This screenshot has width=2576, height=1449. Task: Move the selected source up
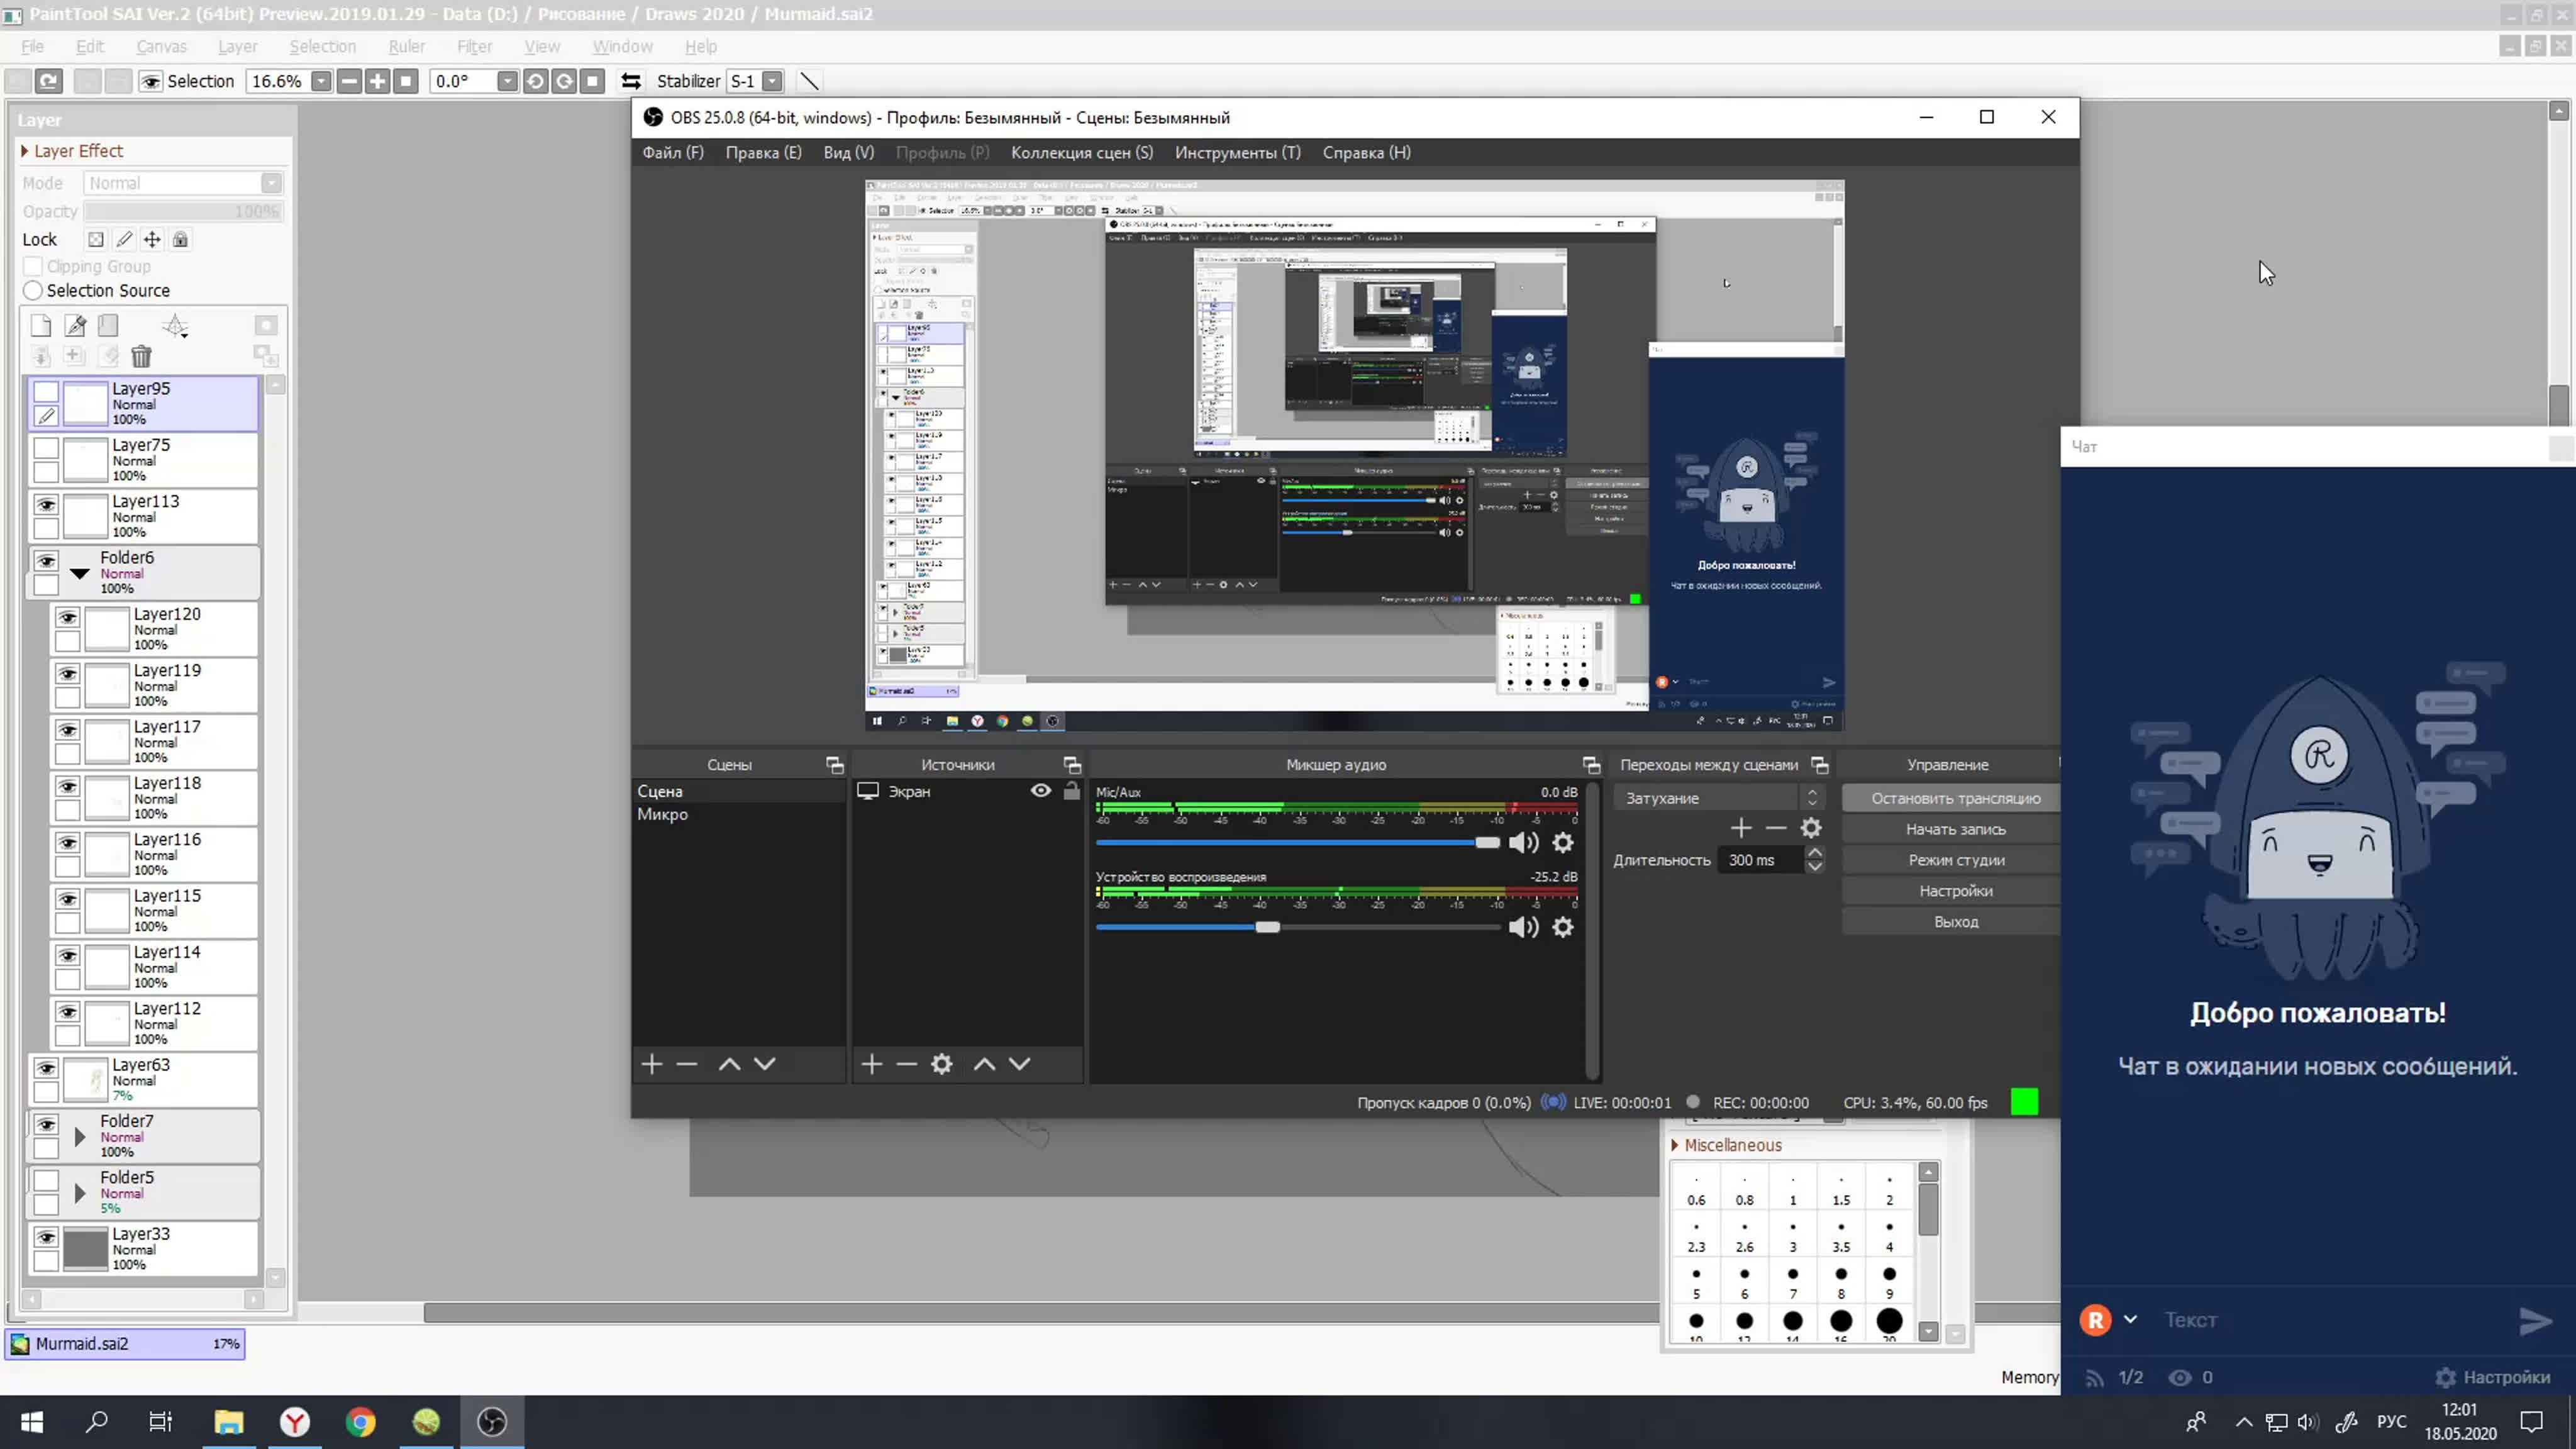coord(985,1064)
